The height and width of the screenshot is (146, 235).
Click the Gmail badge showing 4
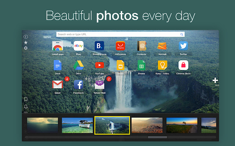[x=67, y=79]
